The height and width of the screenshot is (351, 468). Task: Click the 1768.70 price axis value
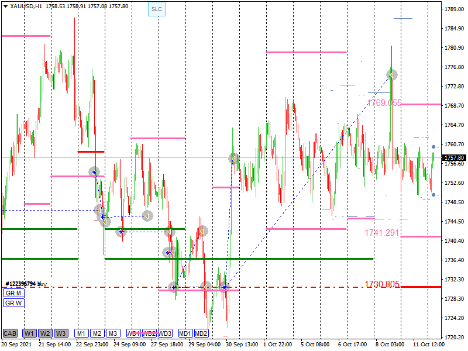(455, 106)
